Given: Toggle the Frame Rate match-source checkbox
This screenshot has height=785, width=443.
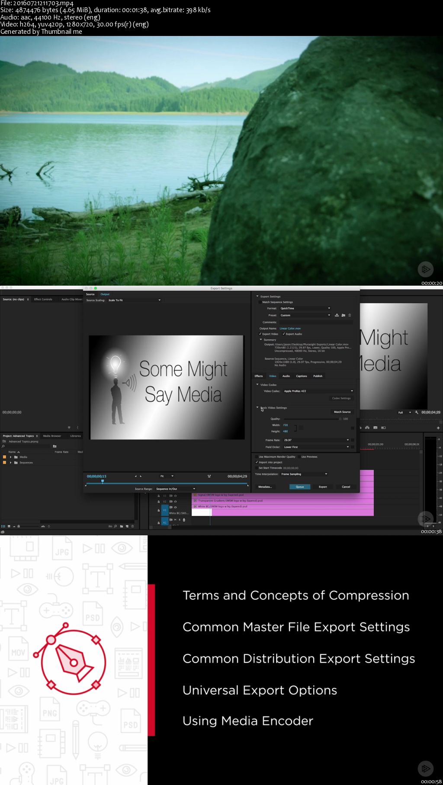Looking at the screenshot, I should pos(353,440).
